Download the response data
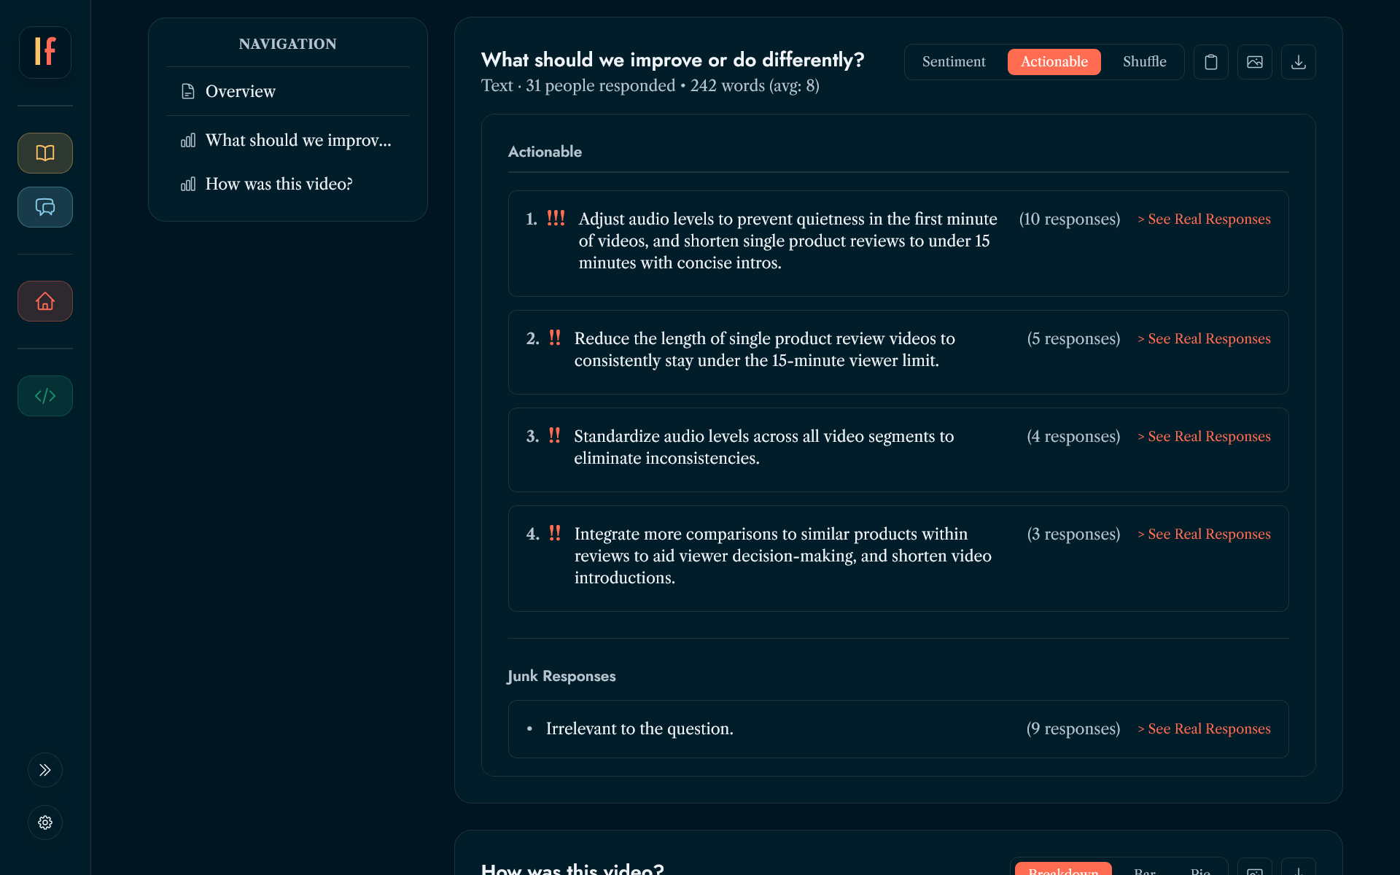Screen dimensions: 1400x875 pos(1298,62)
